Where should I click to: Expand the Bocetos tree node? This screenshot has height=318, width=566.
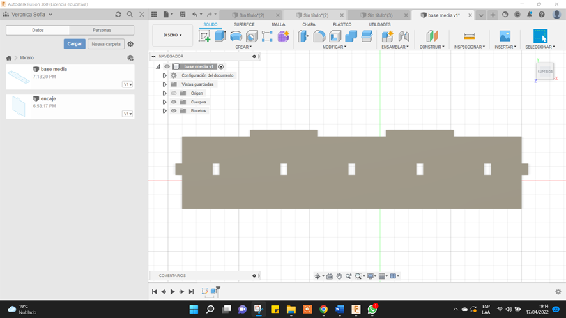(x=164, y=111)
